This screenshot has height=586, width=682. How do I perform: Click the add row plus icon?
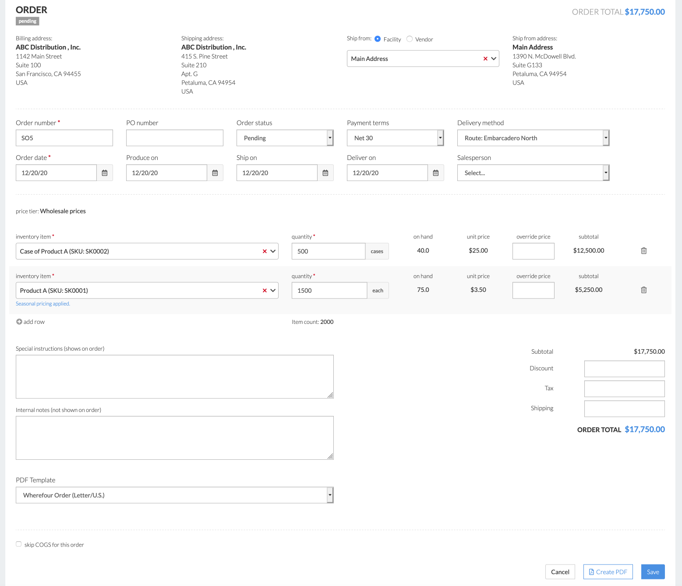coord(19,322)
